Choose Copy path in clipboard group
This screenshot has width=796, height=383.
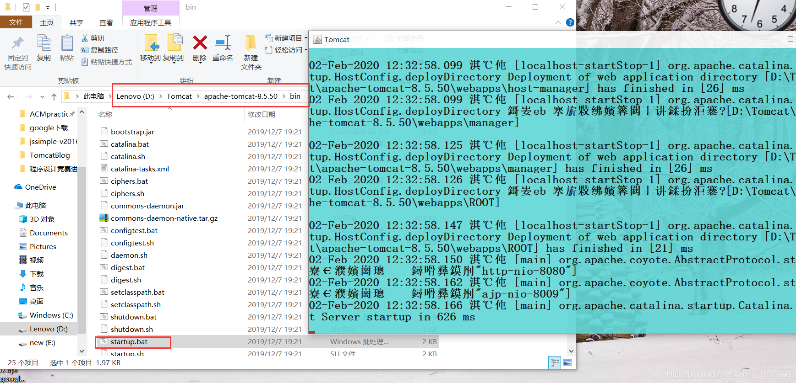[99, 50]
